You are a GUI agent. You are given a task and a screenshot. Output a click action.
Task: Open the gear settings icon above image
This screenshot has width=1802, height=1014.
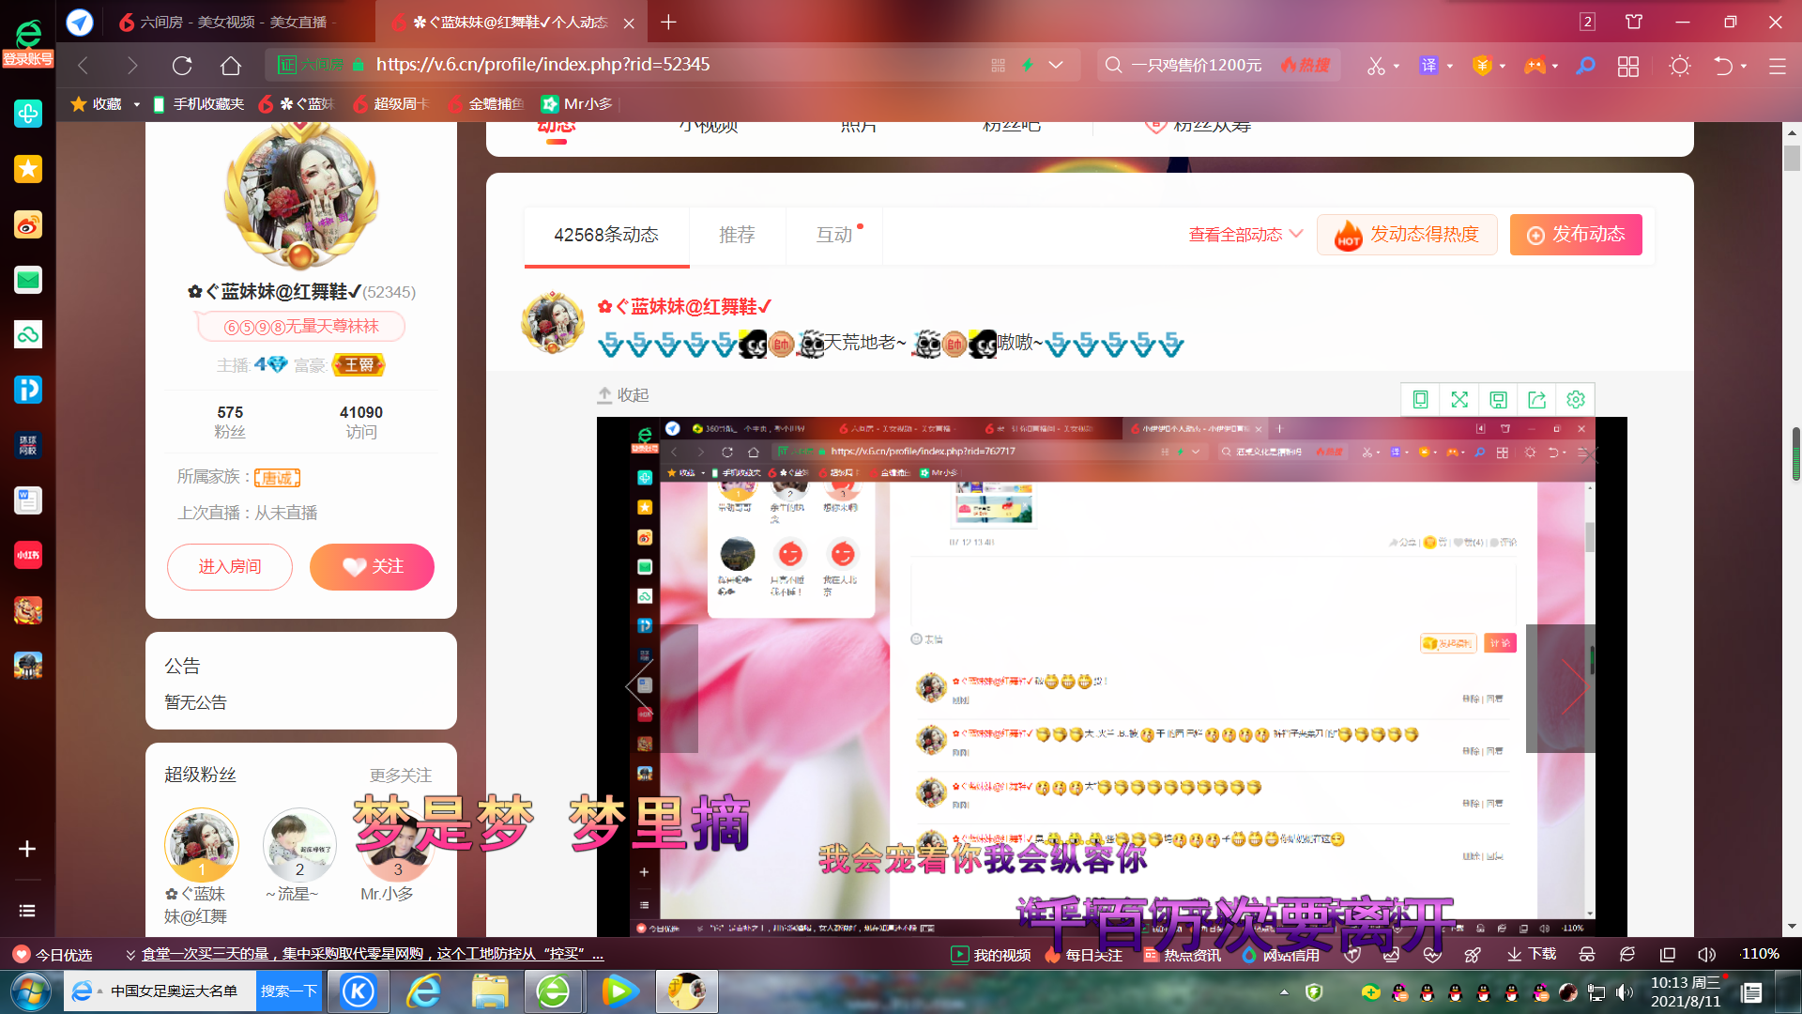(x=1576, y=400)
